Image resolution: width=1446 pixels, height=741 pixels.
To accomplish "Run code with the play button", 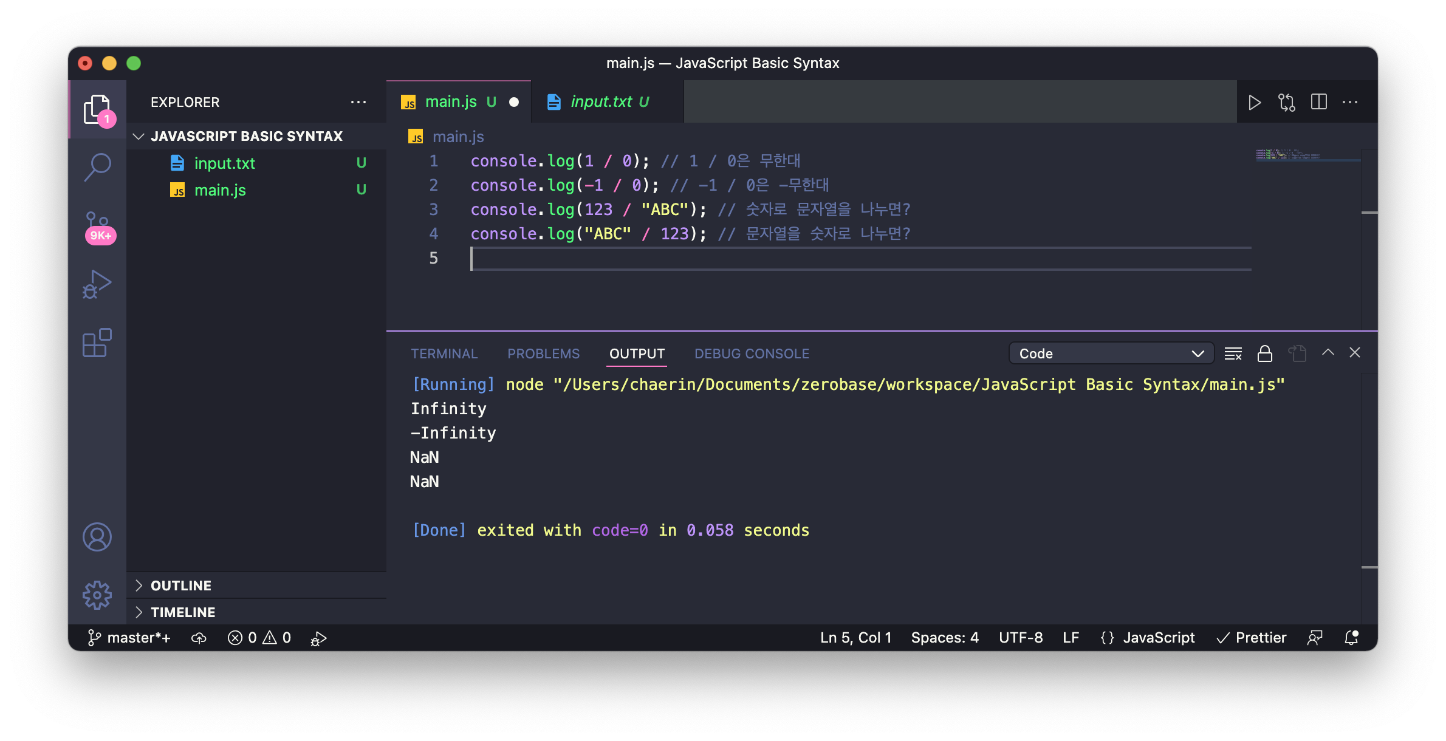I will [1254, 102].
